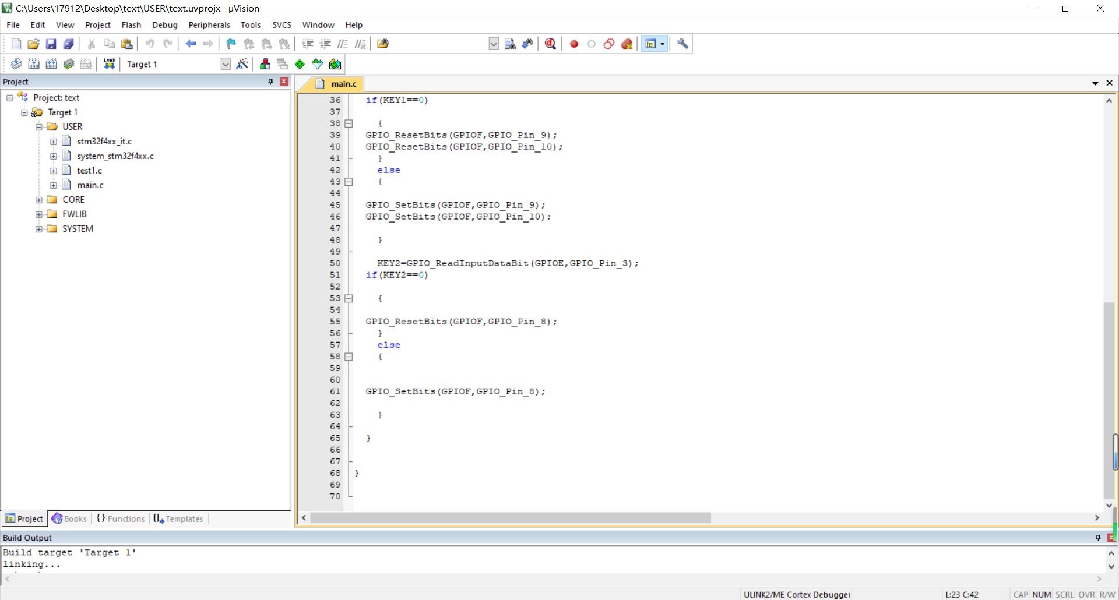Toggle the Project window view button

tap(650, 44)
